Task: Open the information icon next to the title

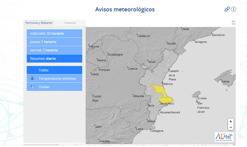Action: coord(233,9)
